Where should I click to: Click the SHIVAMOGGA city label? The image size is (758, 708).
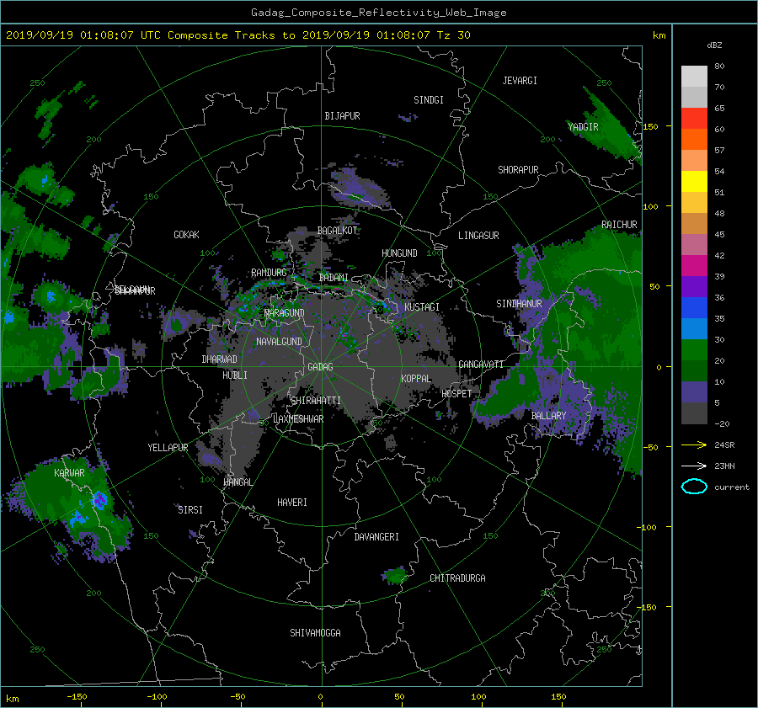coord(315,632)
